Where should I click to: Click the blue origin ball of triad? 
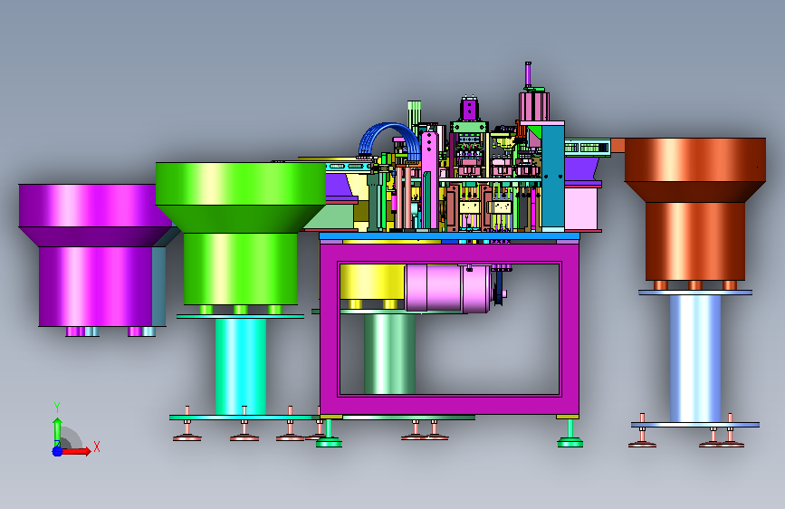coord(57,451)
